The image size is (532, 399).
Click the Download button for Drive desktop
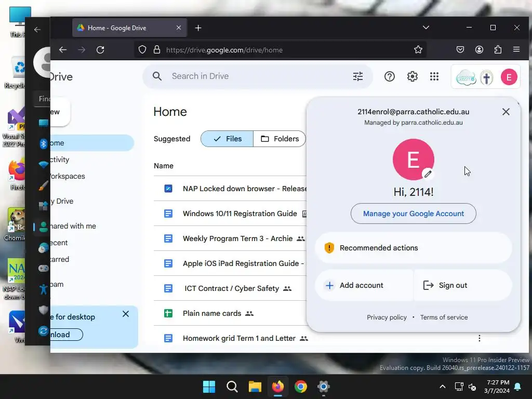pos(66,335)
